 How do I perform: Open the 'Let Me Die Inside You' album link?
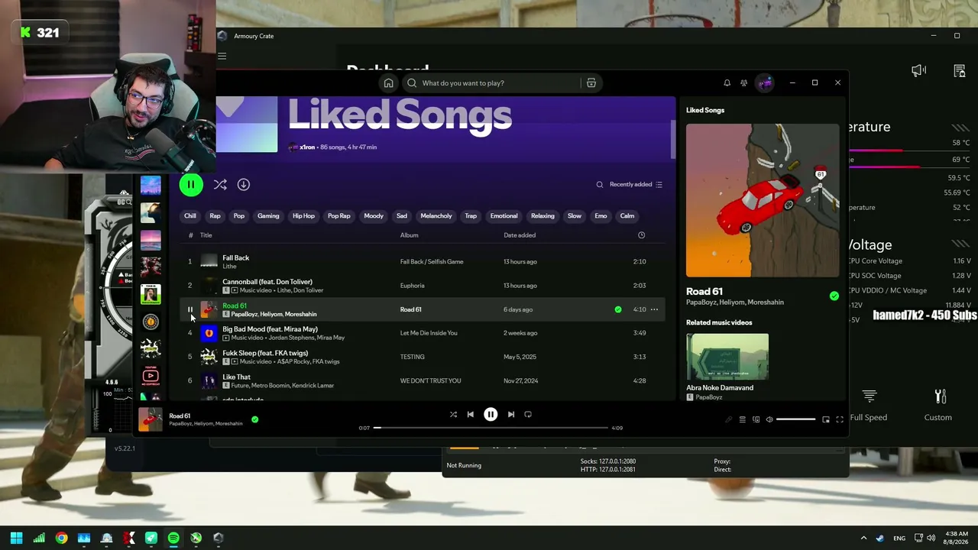tap(429, 333)
